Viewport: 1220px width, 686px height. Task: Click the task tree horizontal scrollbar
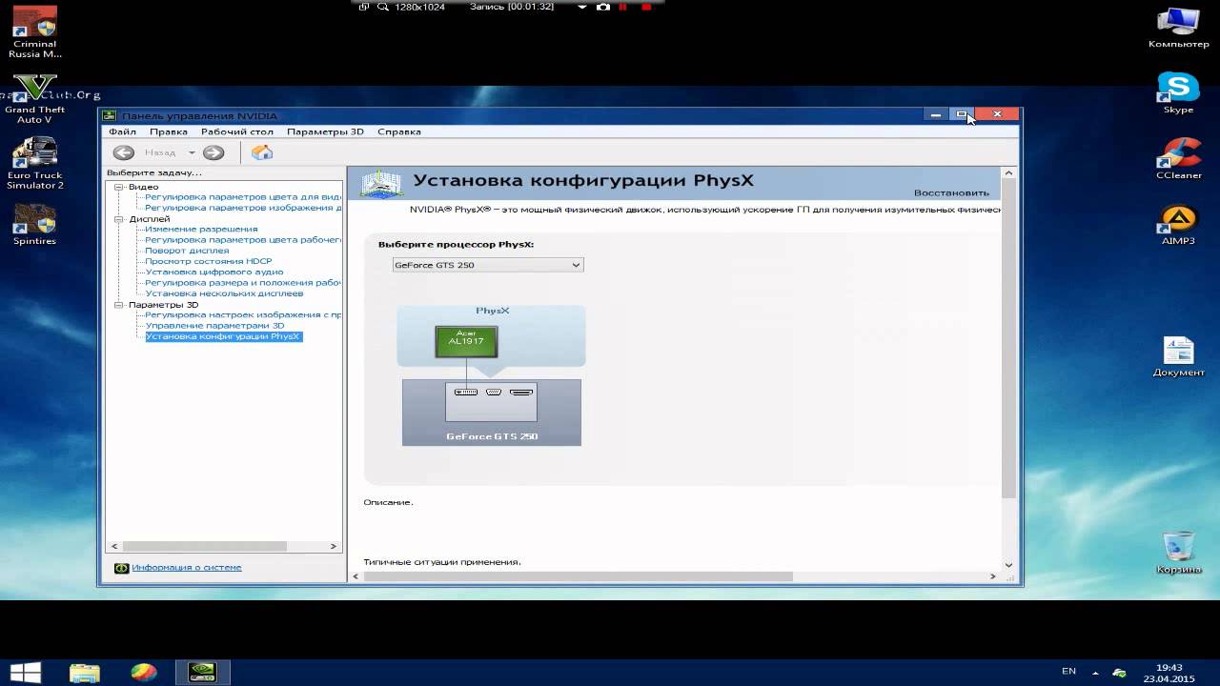pos(203,547)
